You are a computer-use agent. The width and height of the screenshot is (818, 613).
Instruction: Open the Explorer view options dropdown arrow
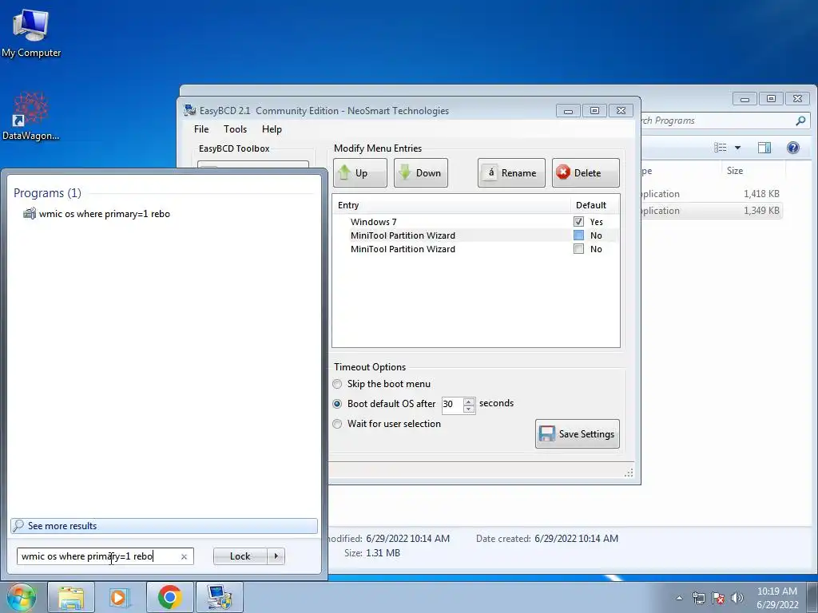pyautogui.click(x=737, y=148)
